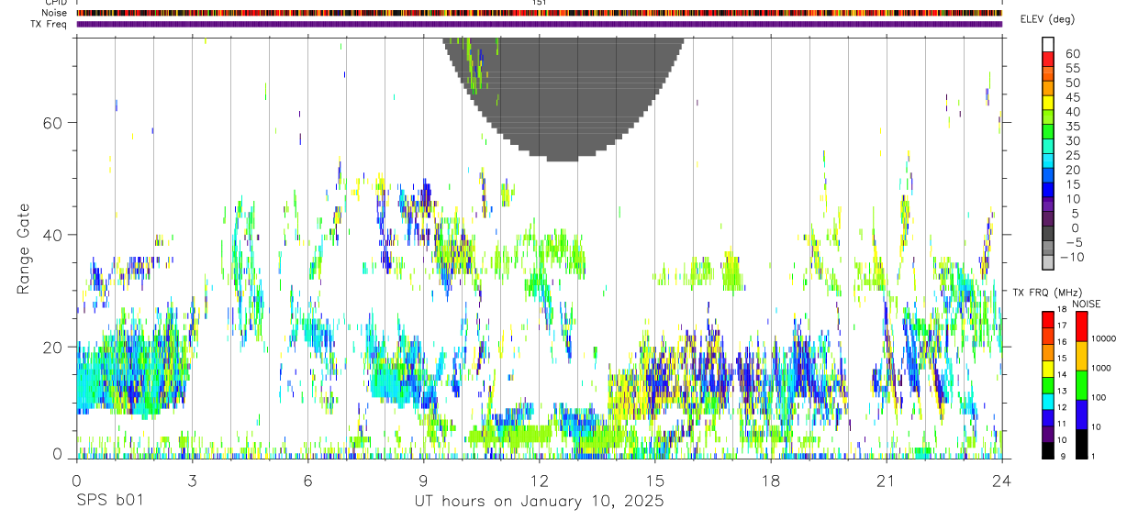
Task: Click ELEV legend value 55
Action: [1072, 68]
